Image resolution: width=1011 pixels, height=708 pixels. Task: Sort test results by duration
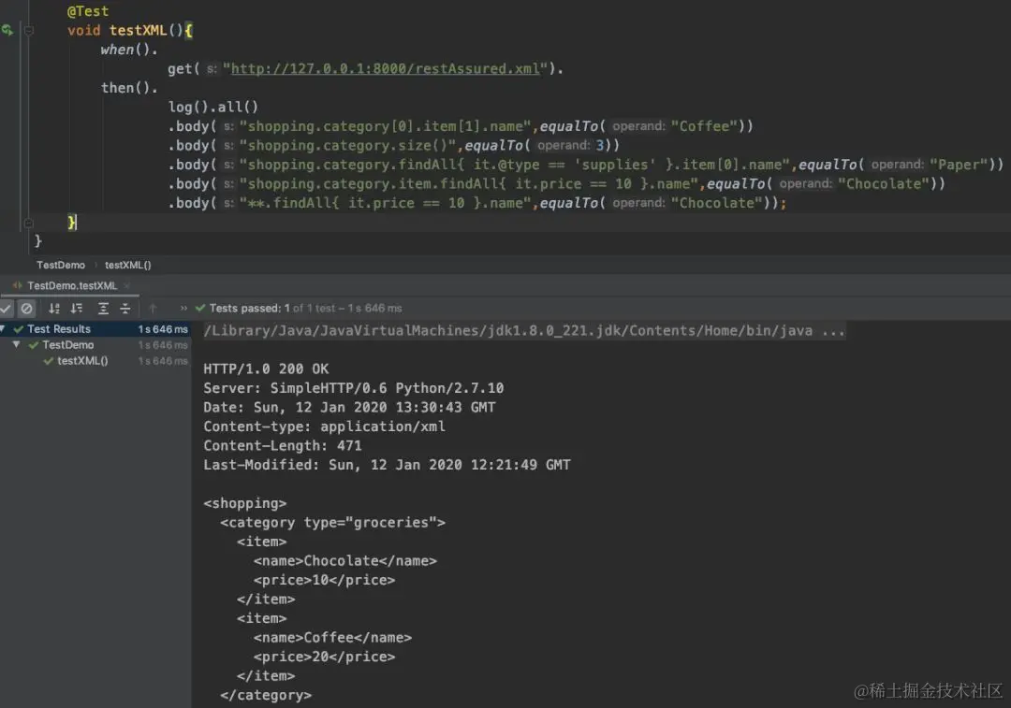(77, 309)
